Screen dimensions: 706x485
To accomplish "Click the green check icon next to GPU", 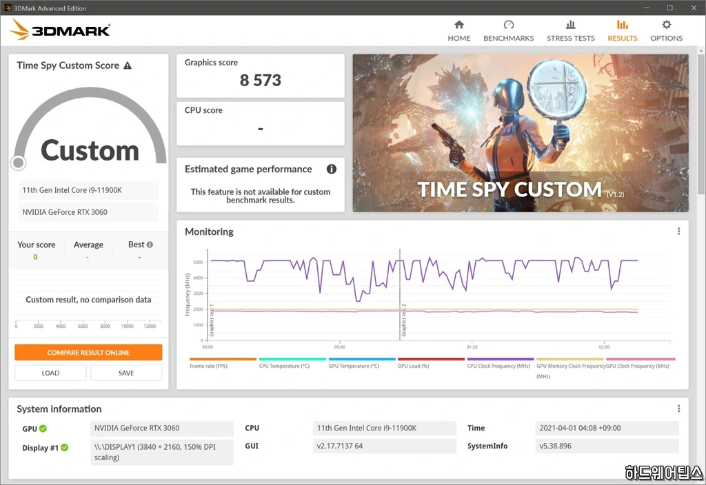I will coord(43,429).
